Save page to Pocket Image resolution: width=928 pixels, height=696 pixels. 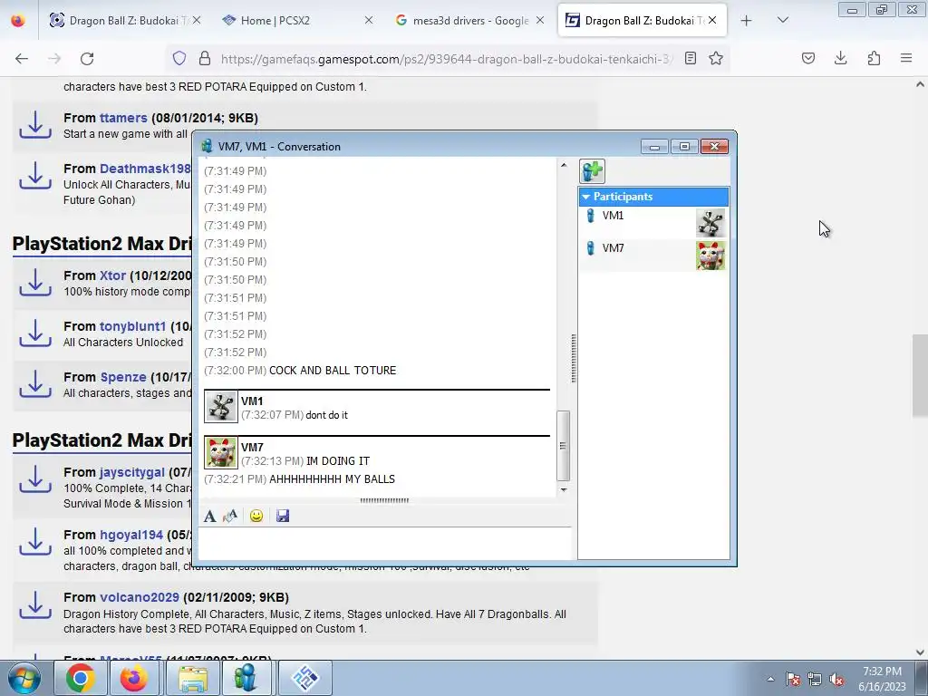point(807,58)
